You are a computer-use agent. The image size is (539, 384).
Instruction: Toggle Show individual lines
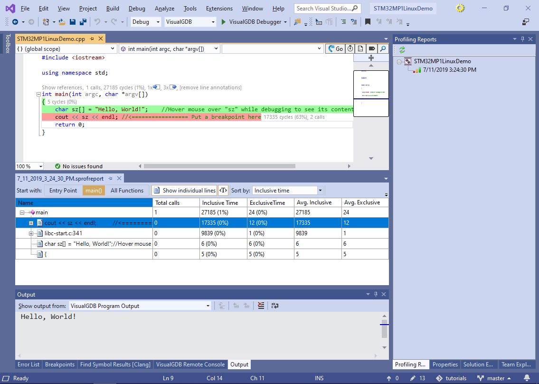(x=185, y=190)
